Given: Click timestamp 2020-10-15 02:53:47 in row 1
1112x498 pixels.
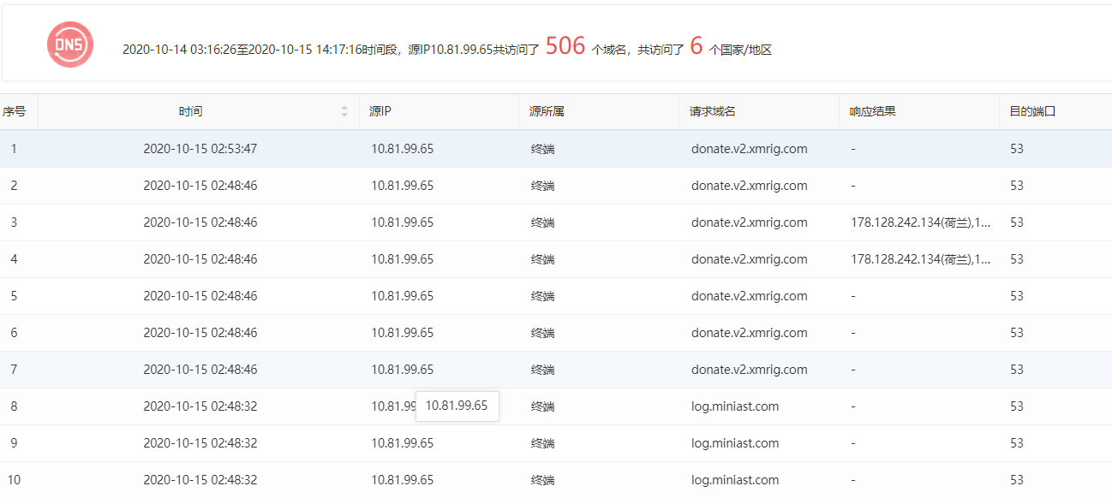Looking at the screenshot, I should coord(200,149).
